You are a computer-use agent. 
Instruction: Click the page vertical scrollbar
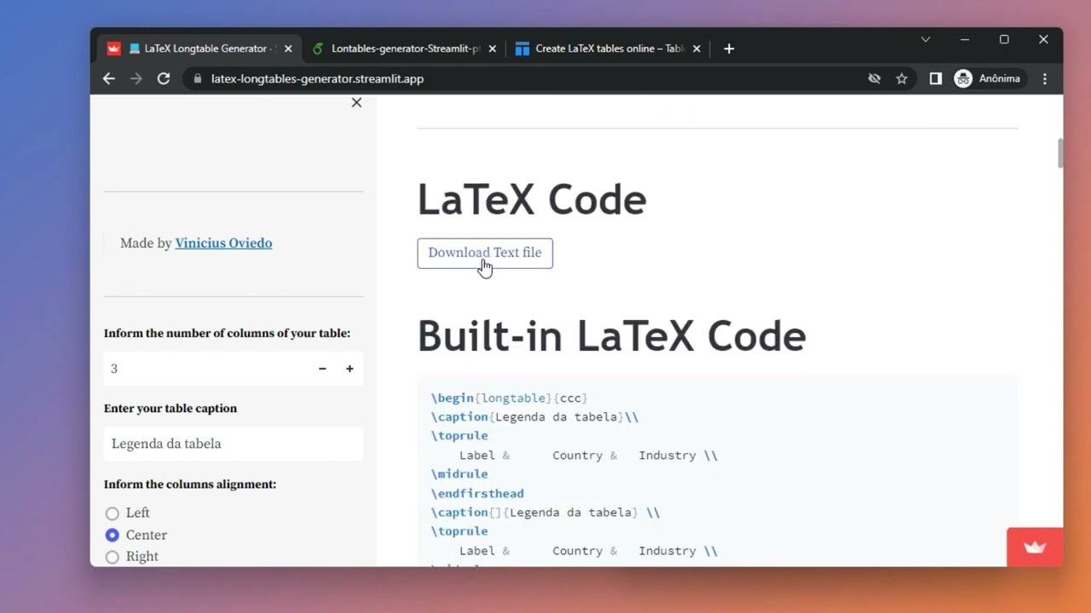pos(1059,153)
